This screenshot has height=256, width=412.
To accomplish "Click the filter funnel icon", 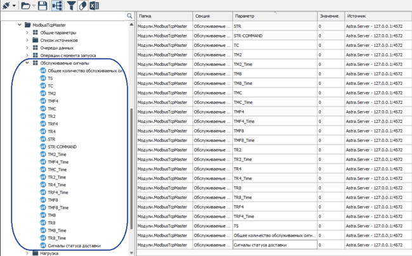I will click(71, 6).
